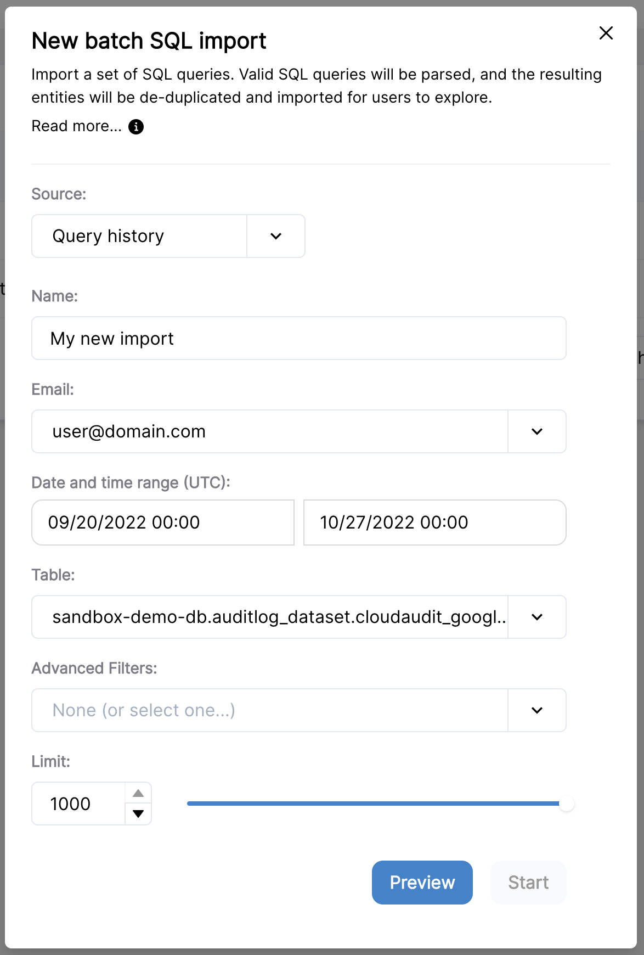Expand the Source dropdown chevron

coord(276,236)
